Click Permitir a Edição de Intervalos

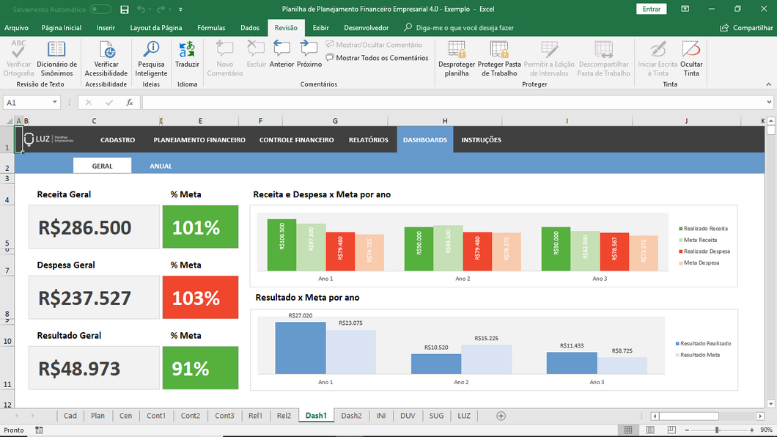click(549, 59)
